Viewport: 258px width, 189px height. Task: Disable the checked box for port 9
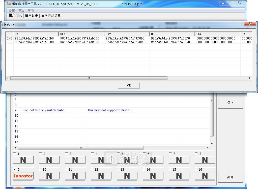pos(14,169)
